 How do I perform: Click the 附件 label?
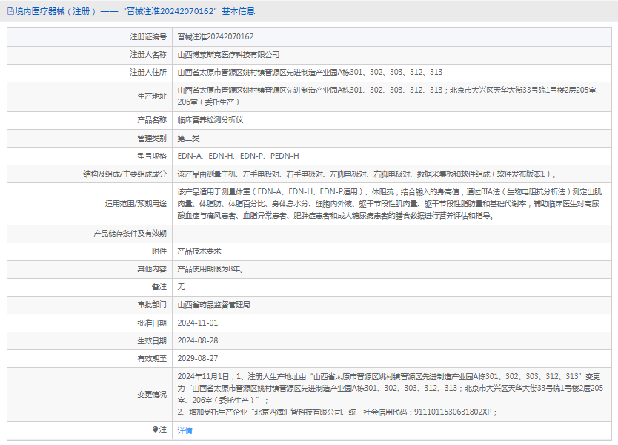point(159,251)
